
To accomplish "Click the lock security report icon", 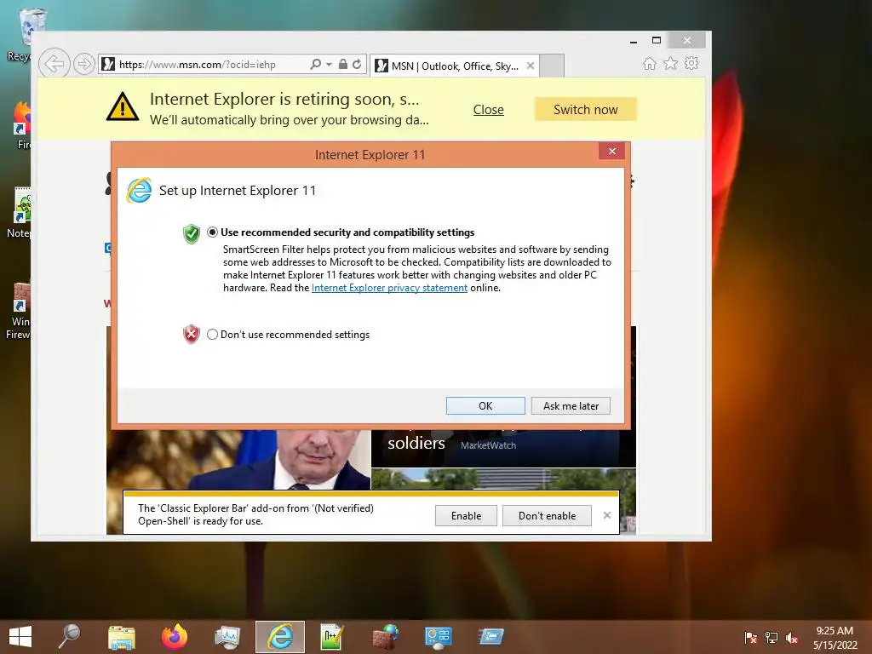I will pos(343,65).
